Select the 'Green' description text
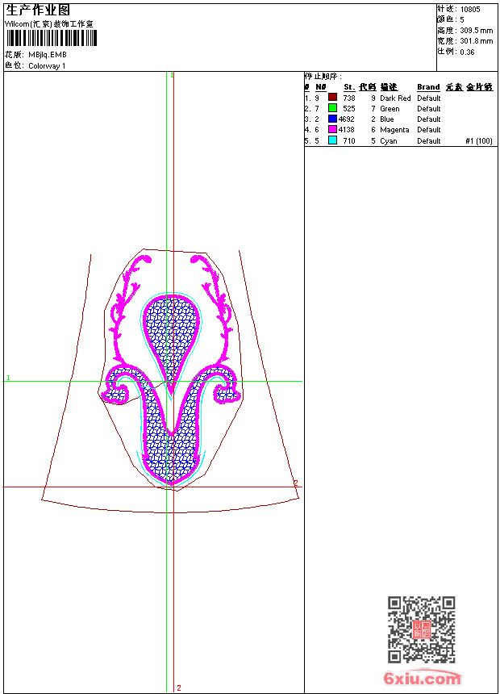500x694 pixels. 390,109
